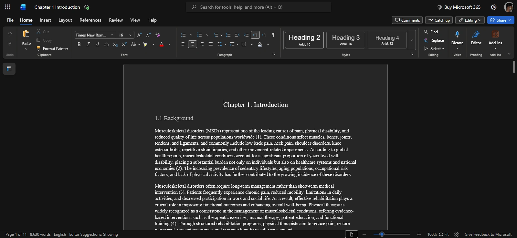Click the line spacing icon

220,44
